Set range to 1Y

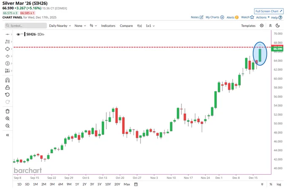point(77,184)
